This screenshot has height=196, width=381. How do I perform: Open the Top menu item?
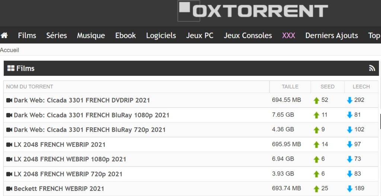tap(374, 35)
